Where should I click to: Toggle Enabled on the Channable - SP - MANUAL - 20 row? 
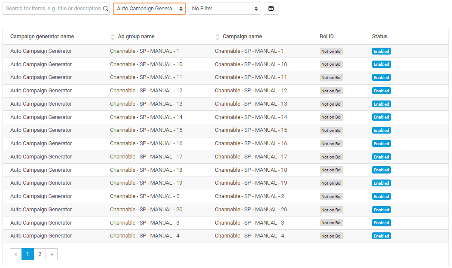(381, 209)
